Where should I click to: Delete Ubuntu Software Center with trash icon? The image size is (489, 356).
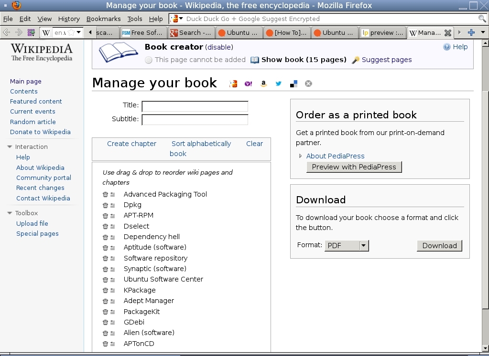(x=105, y=280)
